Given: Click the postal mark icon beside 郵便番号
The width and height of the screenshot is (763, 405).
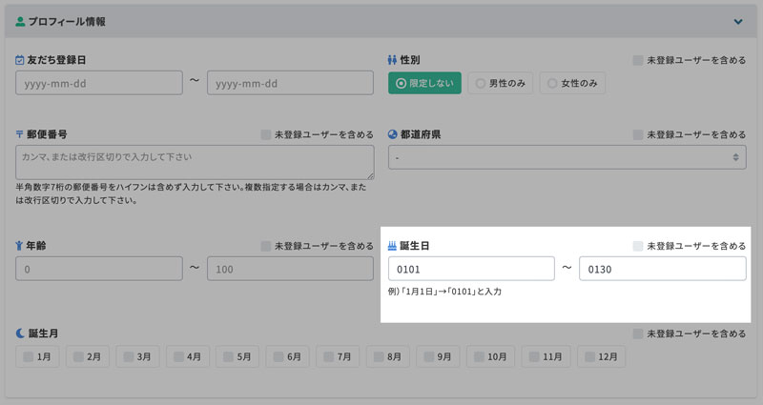Looking at the screenshot, I should [x=19, y=134].
